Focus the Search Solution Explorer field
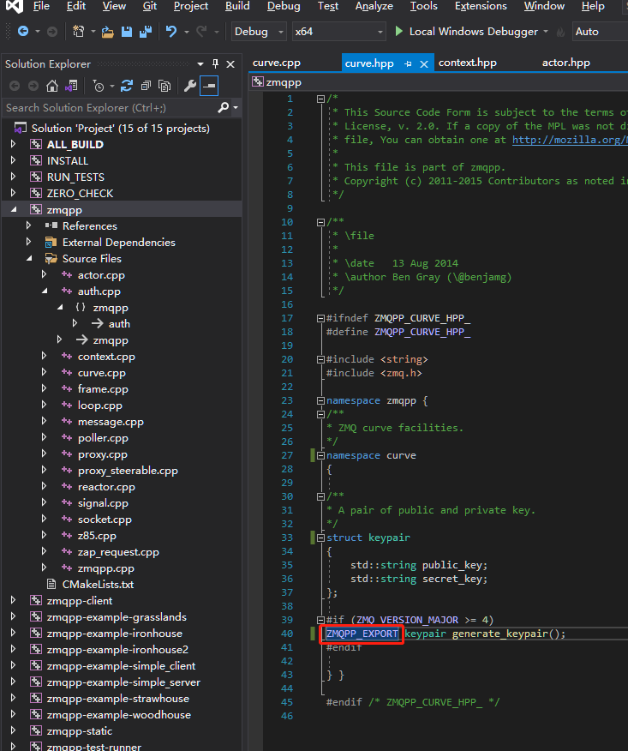Image resolution: width=628 pixels, height=751 pixels. [x=110, y=108]
